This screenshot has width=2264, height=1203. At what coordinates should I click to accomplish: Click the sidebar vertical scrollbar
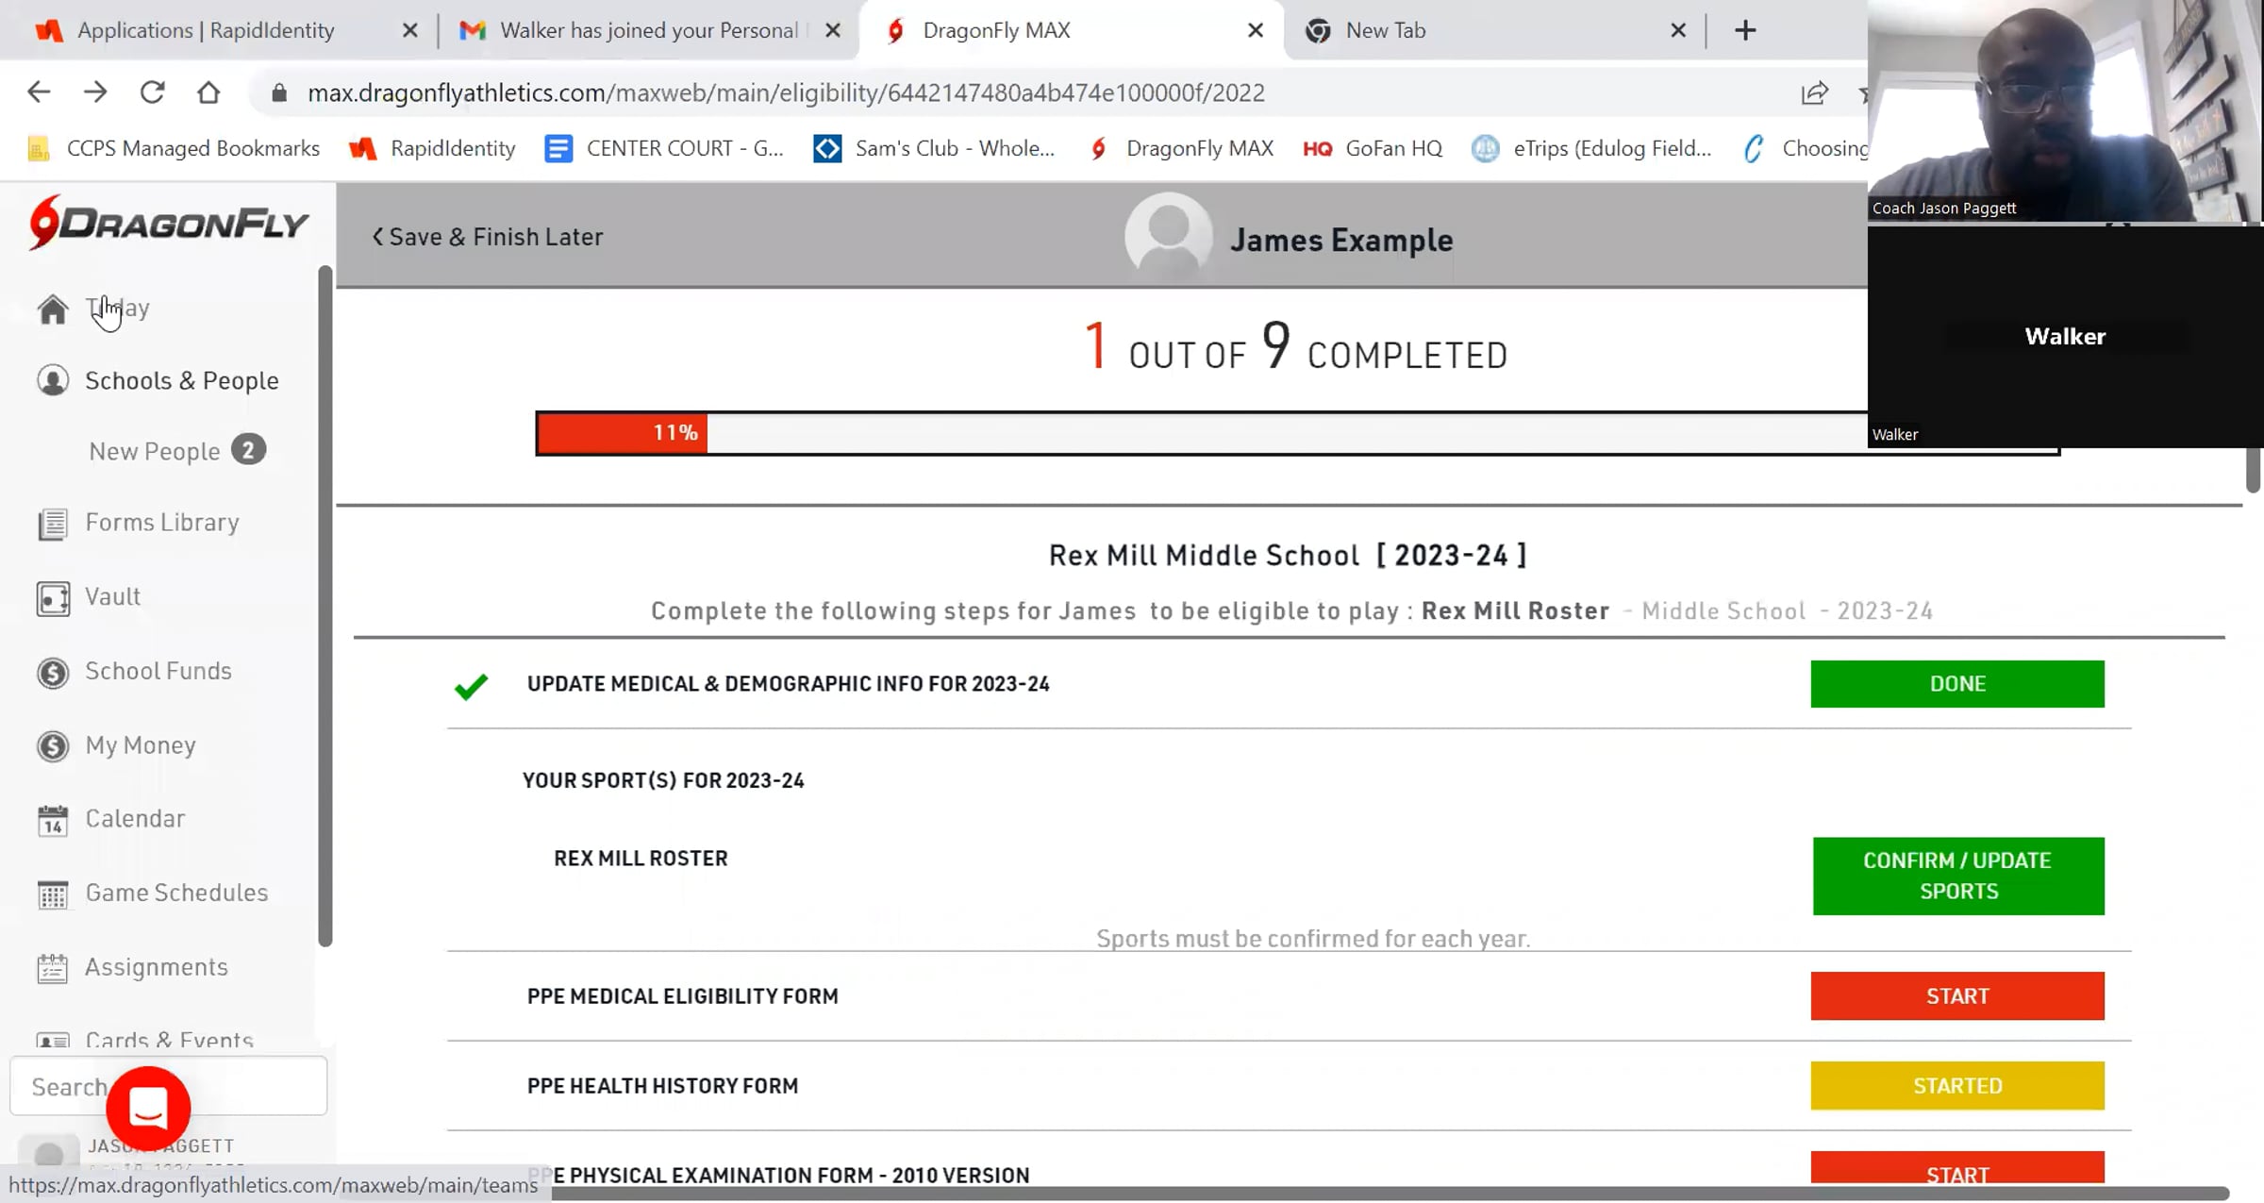[x=325, y=606]
